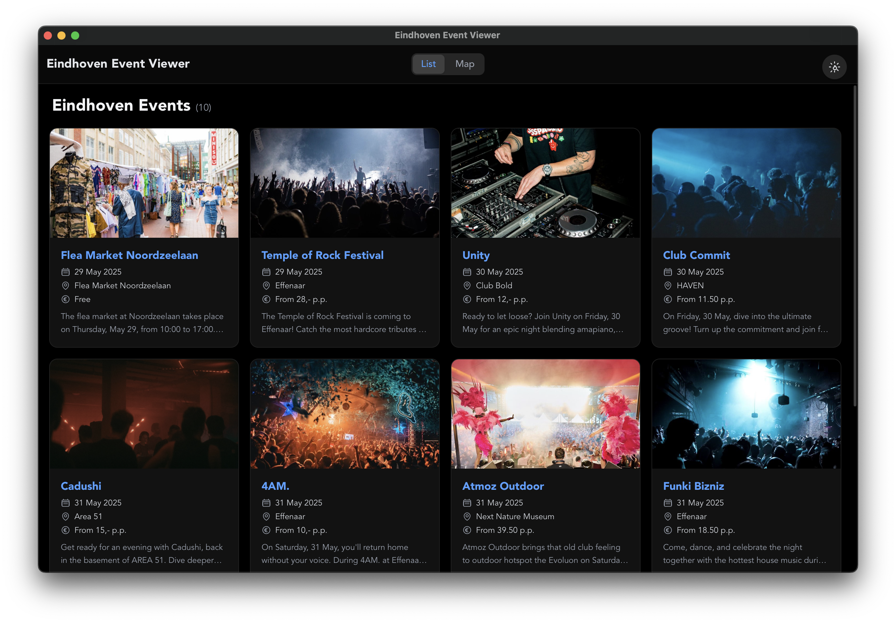Click location pin icon beside Flea Market Noordzeelaan venue
Viewport: 896px width, 623px height.
(66, 285)
